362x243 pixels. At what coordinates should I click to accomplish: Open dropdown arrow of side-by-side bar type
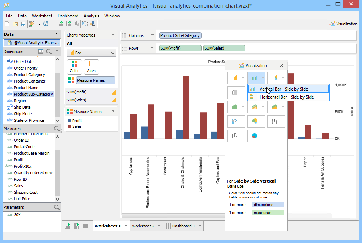coord(263,78)
